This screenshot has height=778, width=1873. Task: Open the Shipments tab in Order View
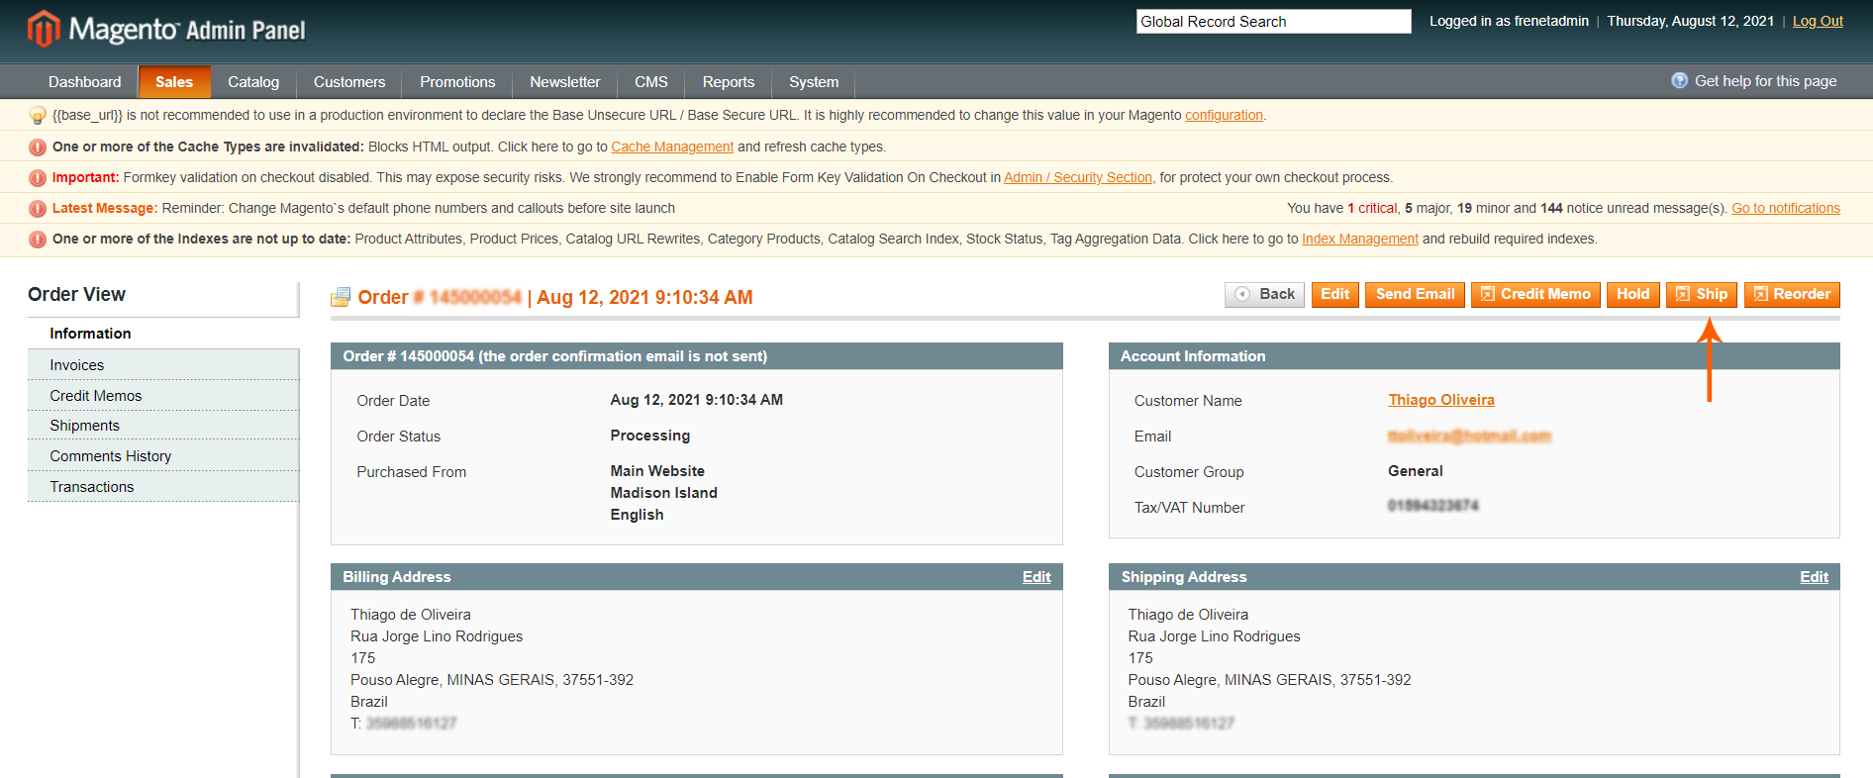[85, 426]
